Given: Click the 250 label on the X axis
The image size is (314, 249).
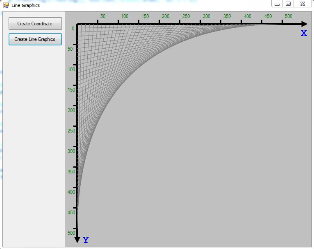Looking at the screenshot, I should (186, 16).
